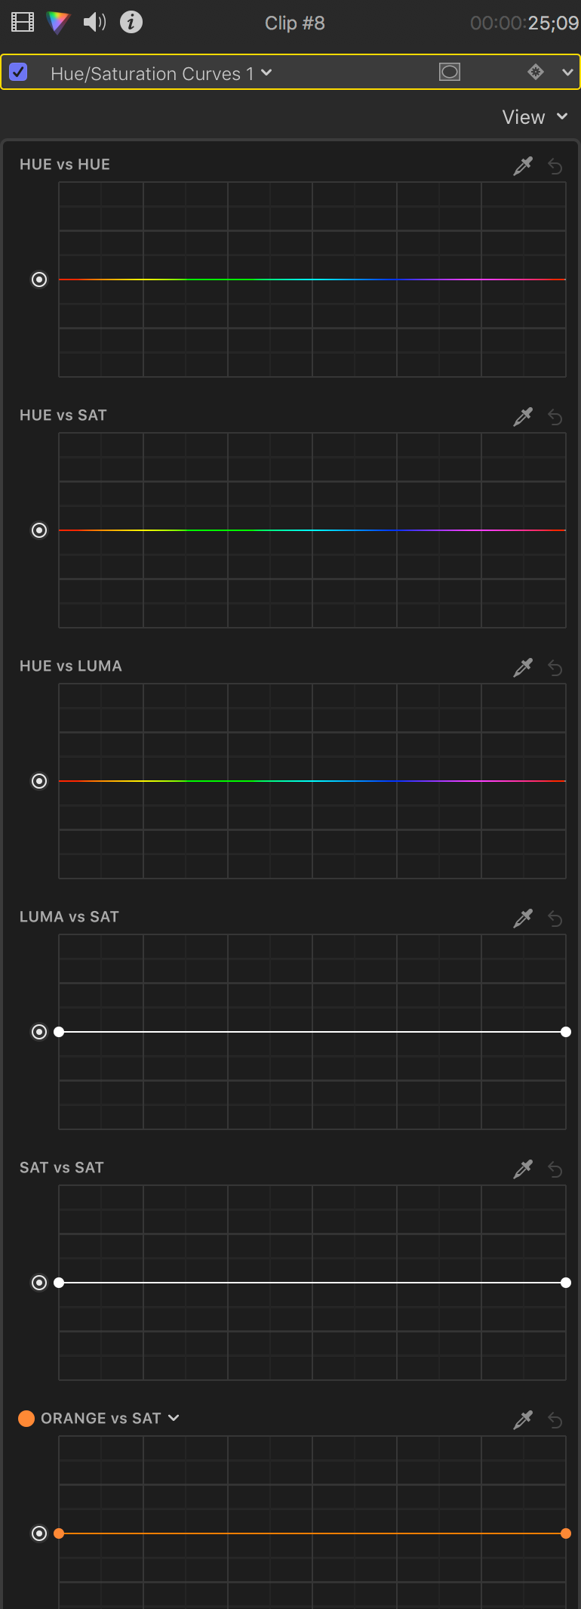The height and width of the screenshot is (1609, 581).
Task: Open the Video inspector filmstrip icon
Action: tap(23, 23)
